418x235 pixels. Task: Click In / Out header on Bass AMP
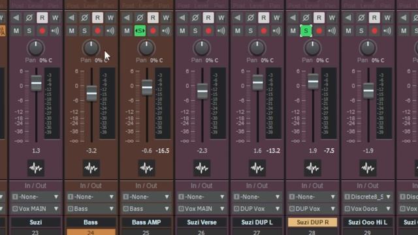(x=146, y=185)
